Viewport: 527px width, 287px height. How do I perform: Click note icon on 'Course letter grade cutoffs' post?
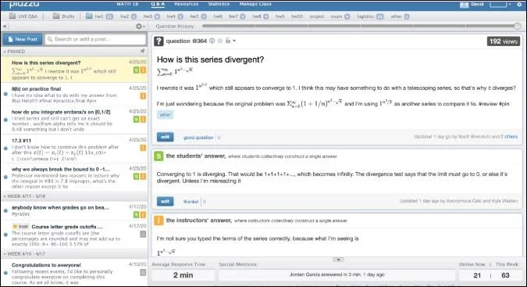(x=143, y=234)
